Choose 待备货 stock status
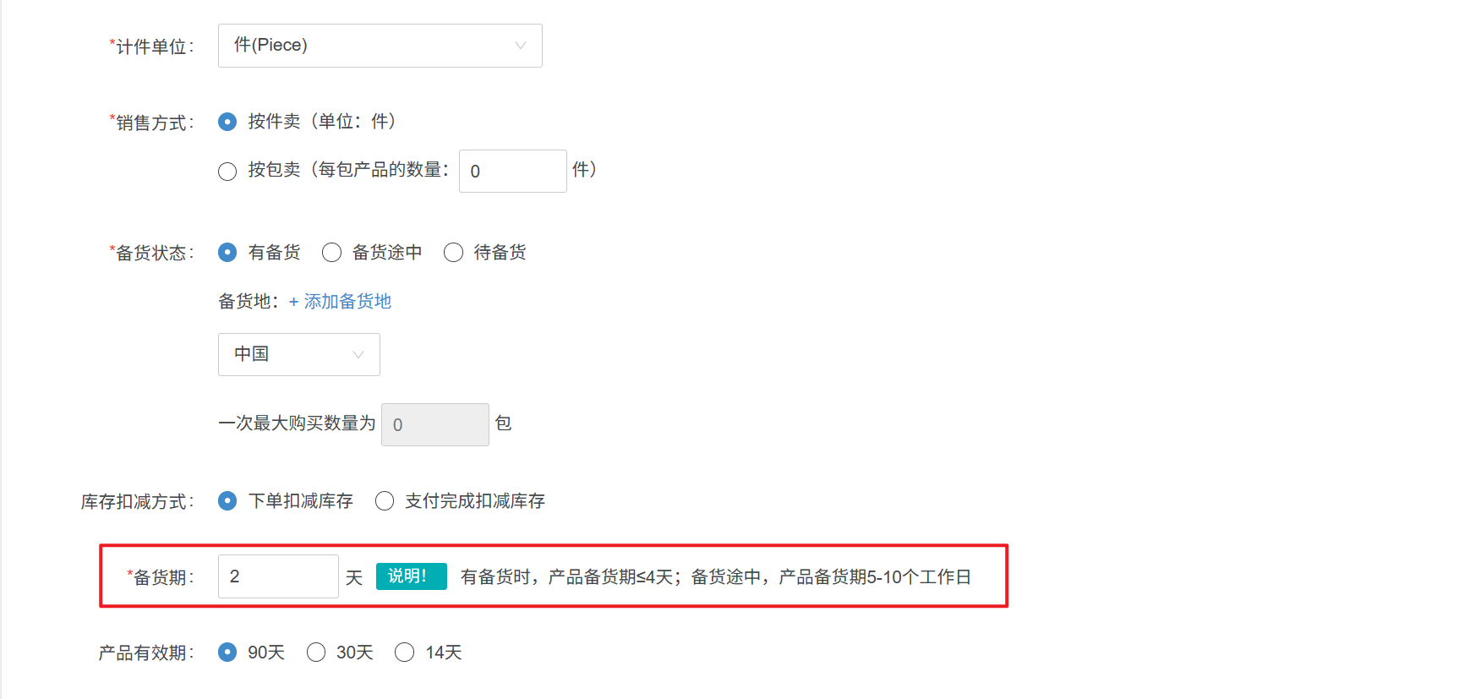1475x699 pixels. (454, 253)
